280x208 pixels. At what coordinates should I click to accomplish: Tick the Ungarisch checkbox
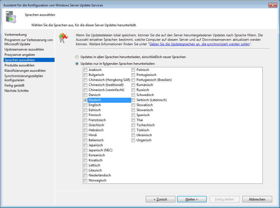pos(133,140)
